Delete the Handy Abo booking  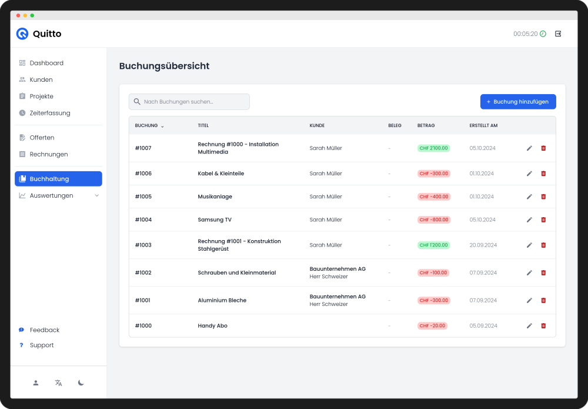click(543, 325)
